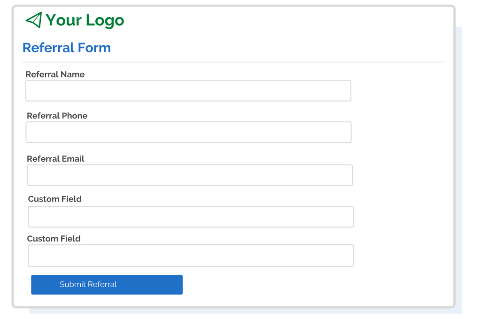Click the green paper plane logo icon
The width and height of the screenshot is (481, 319).
[x=33, y=20]
